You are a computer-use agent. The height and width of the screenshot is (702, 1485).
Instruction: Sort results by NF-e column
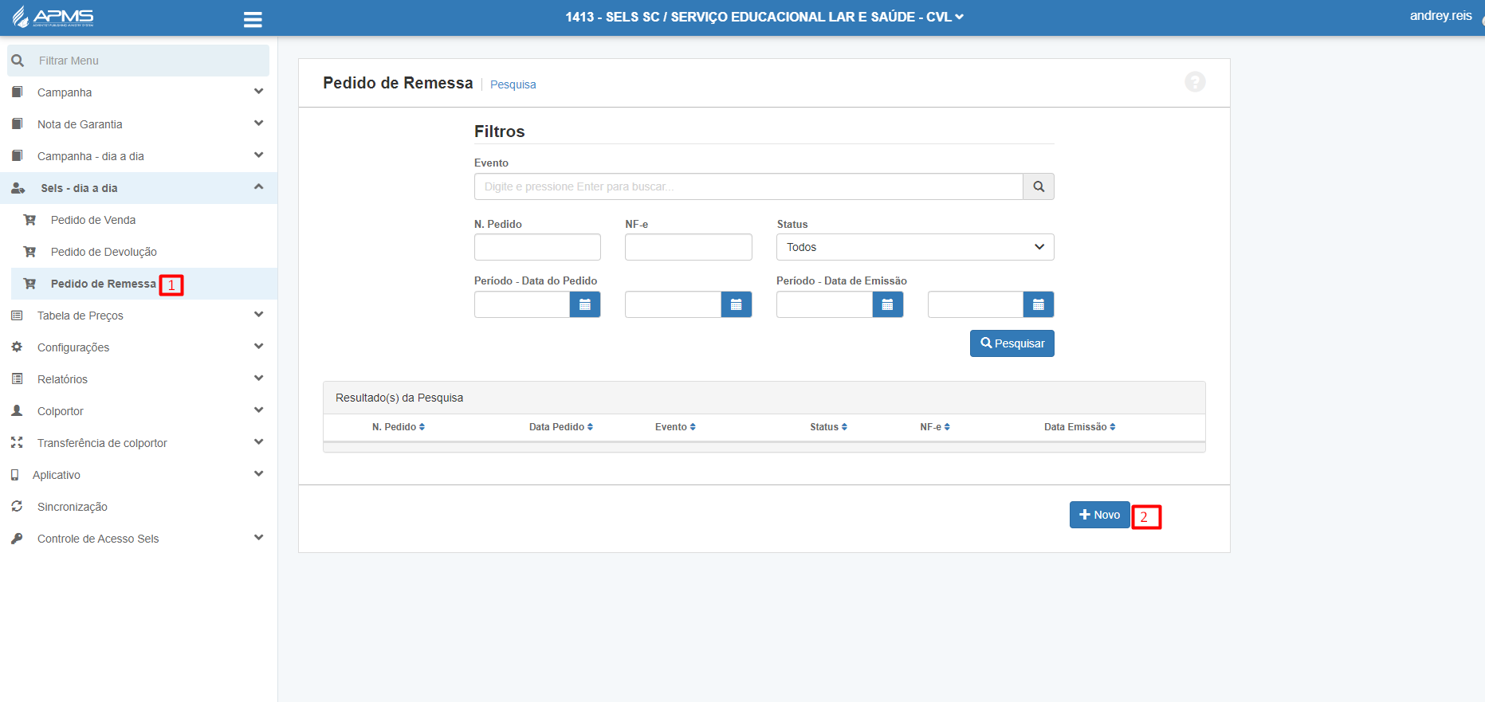pos(935,427)
